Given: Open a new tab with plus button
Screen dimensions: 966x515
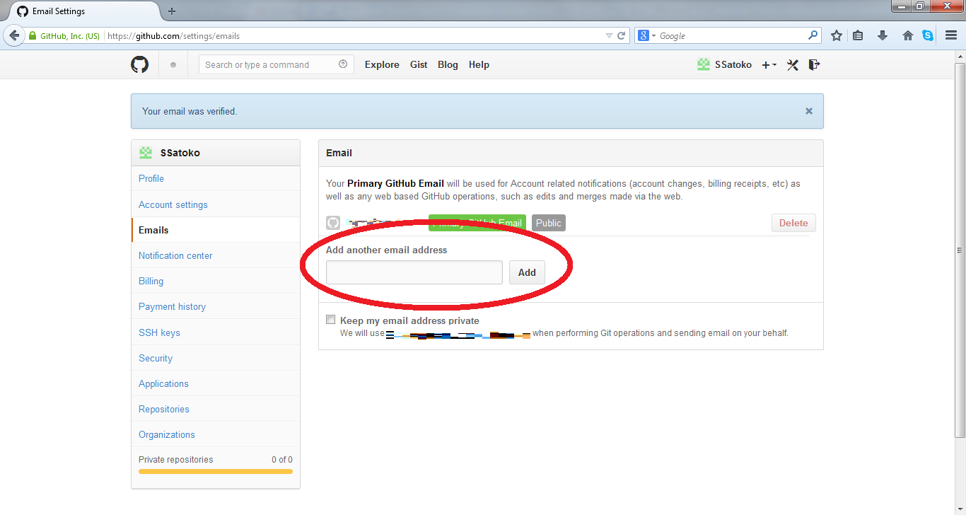Looking at the screenshot, I should [172, 11].
